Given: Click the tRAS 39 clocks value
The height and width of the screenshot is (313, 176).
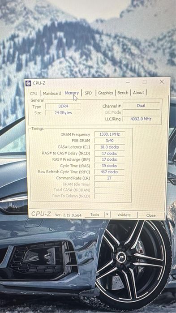Looking at the screenshot, I should (110, 166).
